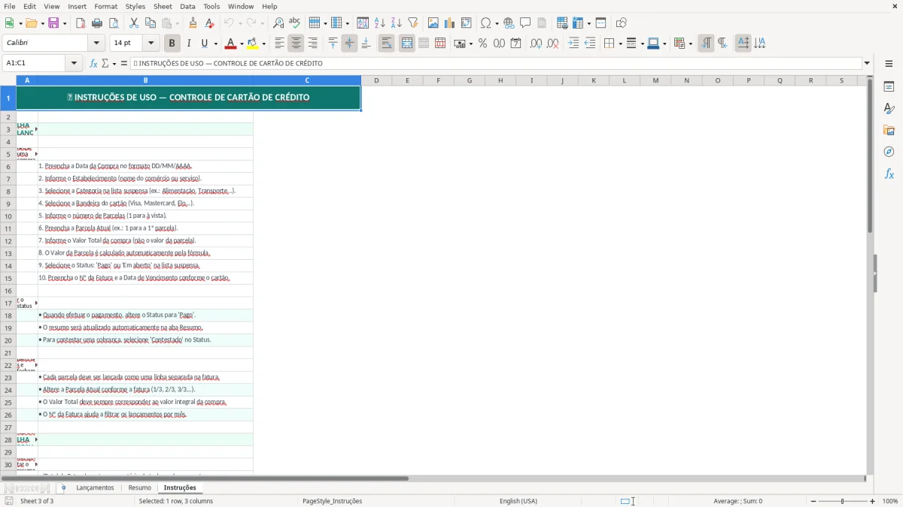The image size is (903, 507).
Task: Clear direct formatting
Action: (210, 23)
